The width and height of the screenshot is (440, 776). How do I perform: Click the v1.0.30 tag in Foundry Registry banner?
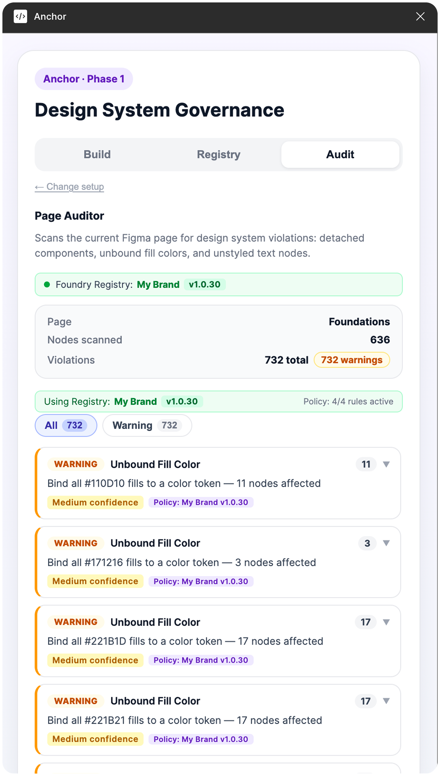click(205, 285)
